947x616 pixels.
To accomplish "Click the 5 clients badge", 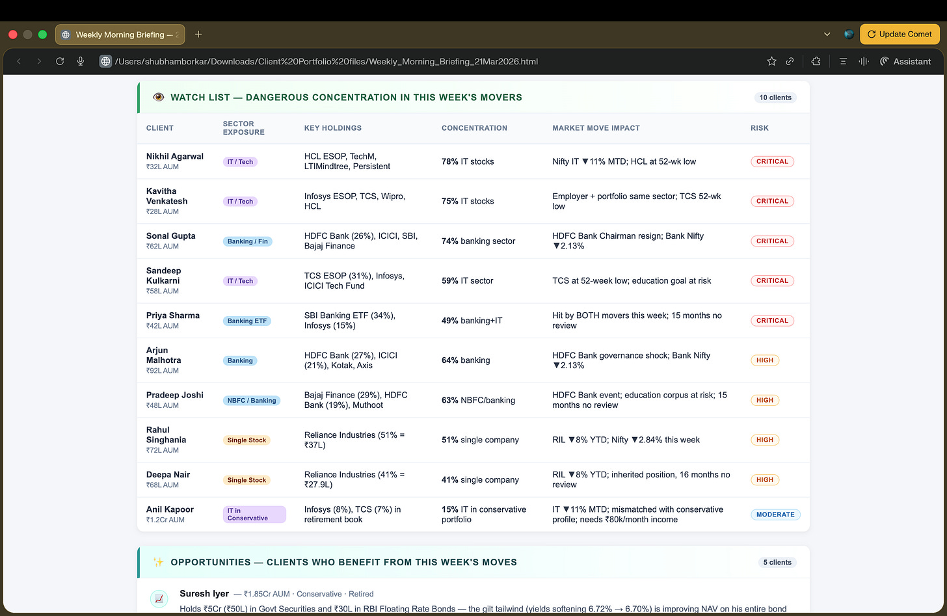I will (777, 562).
